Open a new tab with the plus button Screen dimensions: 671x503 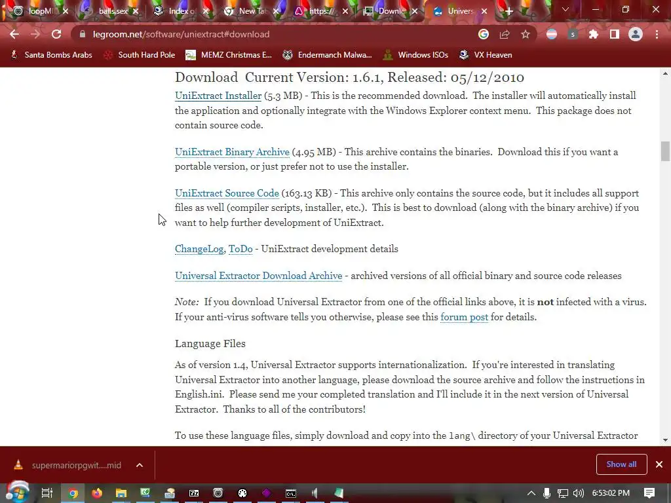click(x=508, y=11)
